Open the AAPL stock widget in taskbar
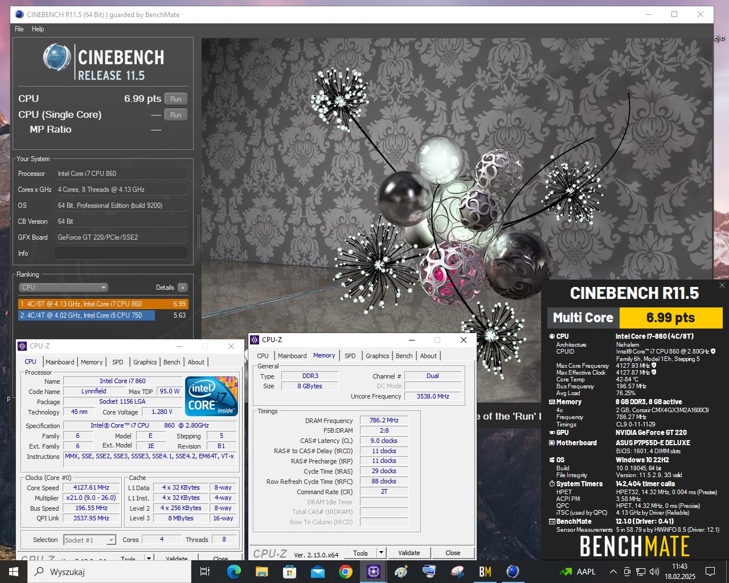The image size is (729, 583). coord(578,572)
